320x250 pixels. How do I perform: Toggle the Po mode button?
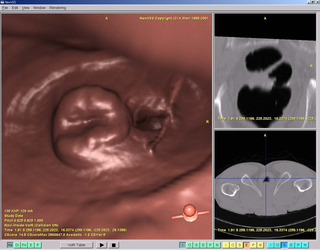[24, 245]
